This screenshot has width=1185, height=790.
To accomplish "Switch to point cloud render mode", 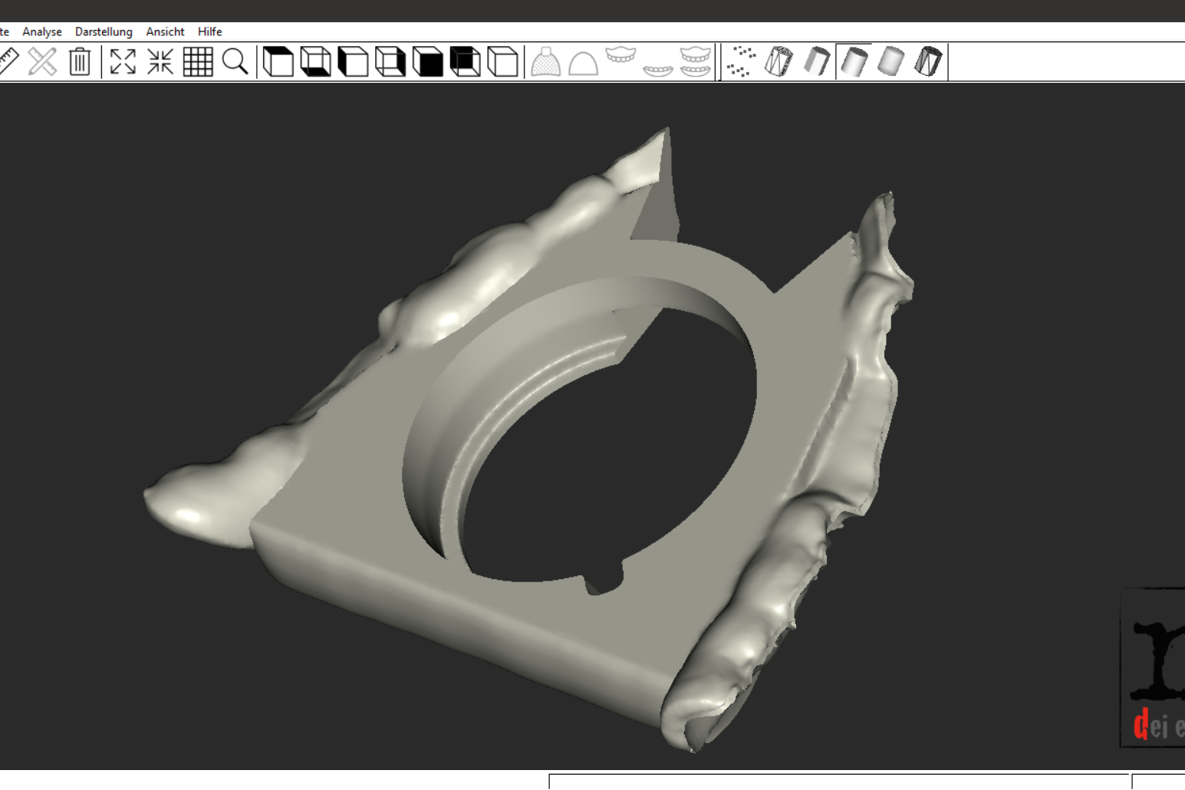I will (x=741, y=61).
